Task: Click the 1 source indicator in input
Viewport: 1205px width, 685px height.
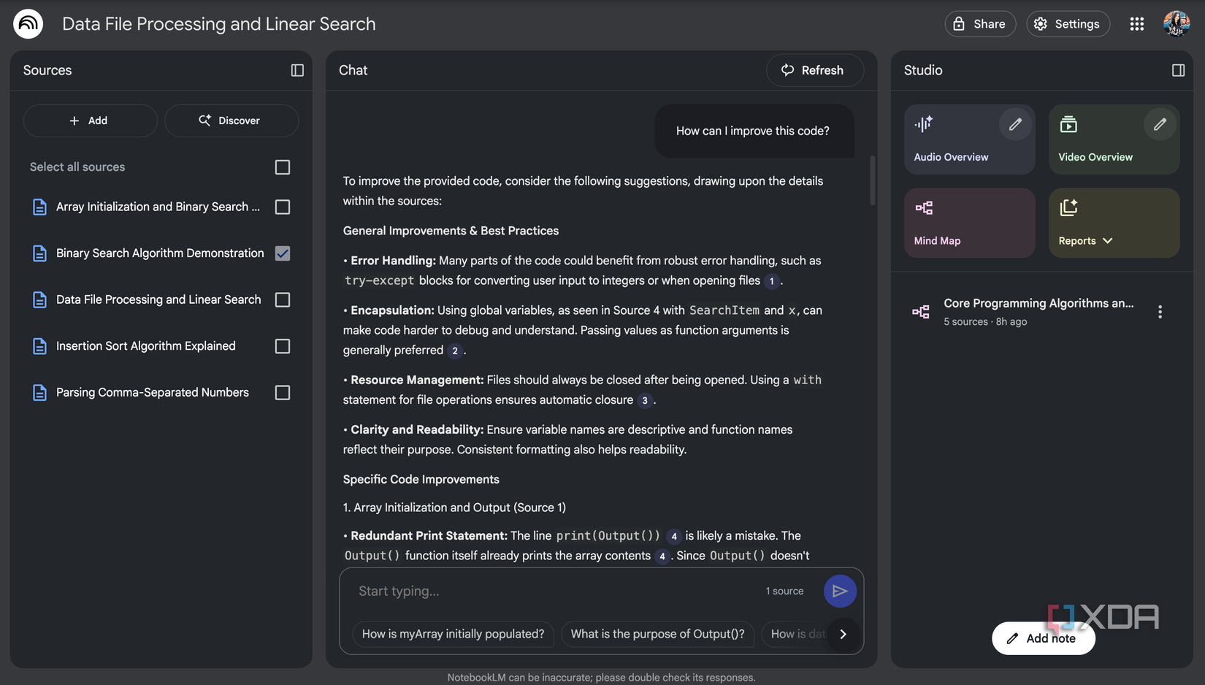Action: click(x=784, y=591)
